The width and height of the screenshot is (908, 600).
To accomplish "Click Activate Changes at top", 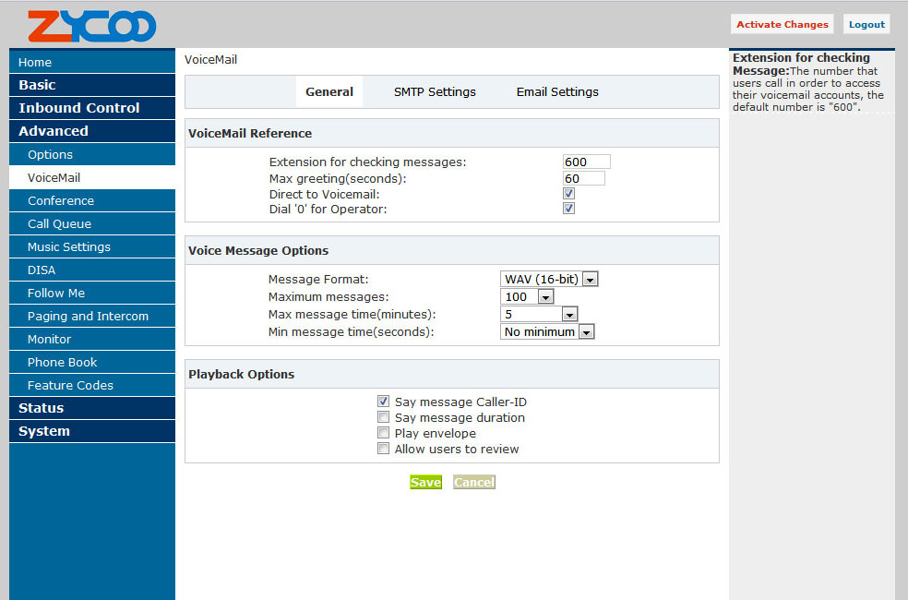I will [x=782, y=24].
